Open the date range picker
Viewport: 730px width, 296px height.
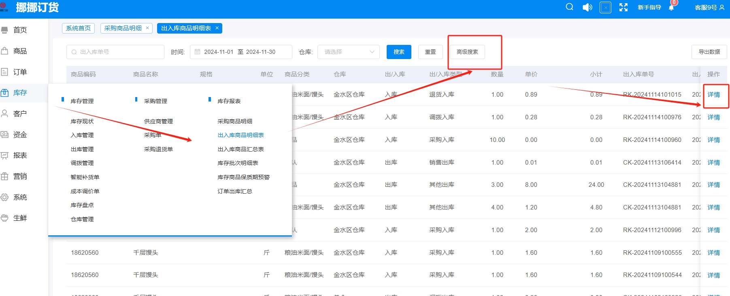tap(240, 52)
